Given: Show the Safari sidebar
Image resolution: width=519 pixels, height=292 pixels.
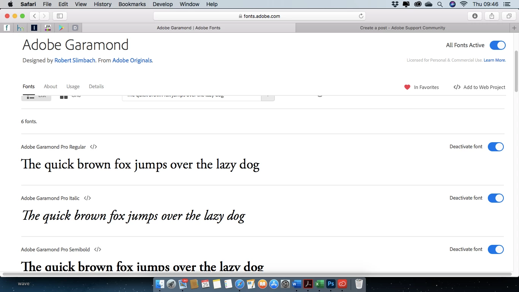Looking at the screenshot, I should click(x=60, y=16).
